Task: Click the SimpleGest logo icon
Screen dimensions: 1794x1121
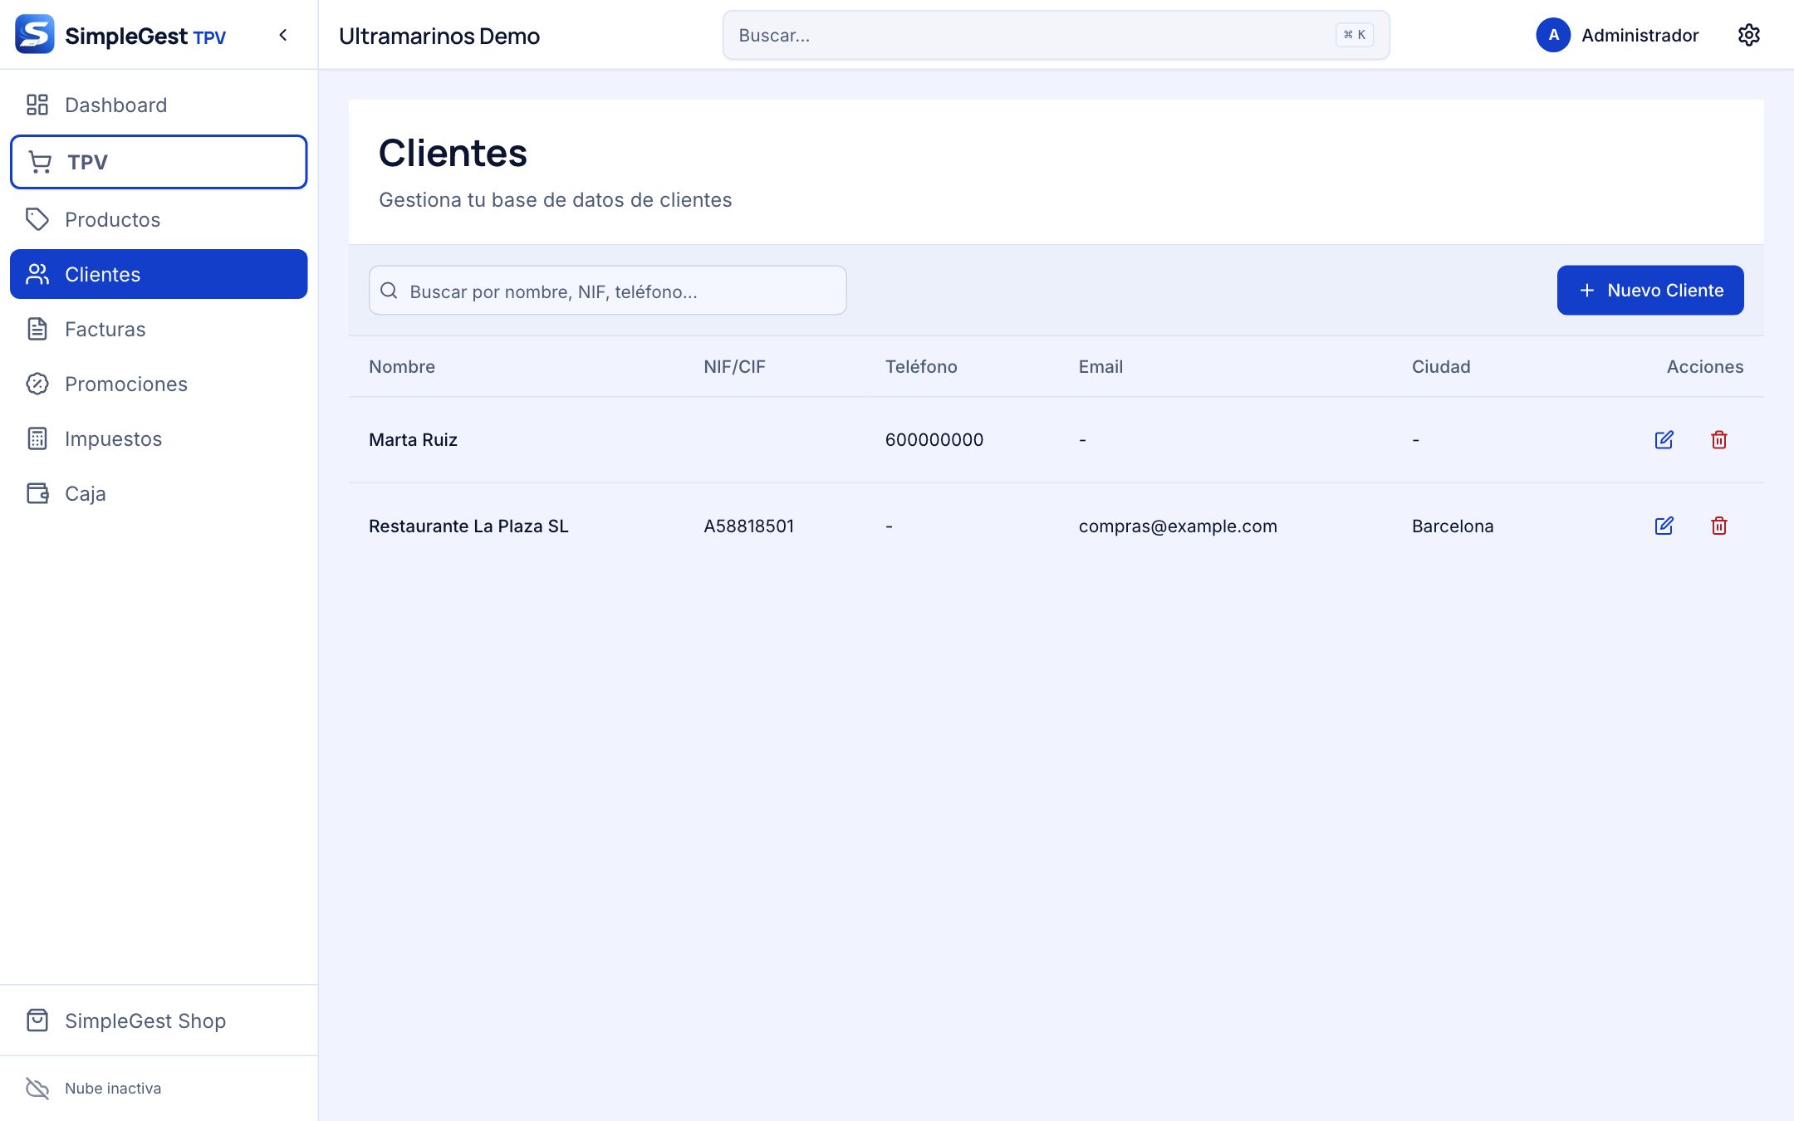Action: click(35, 34)
